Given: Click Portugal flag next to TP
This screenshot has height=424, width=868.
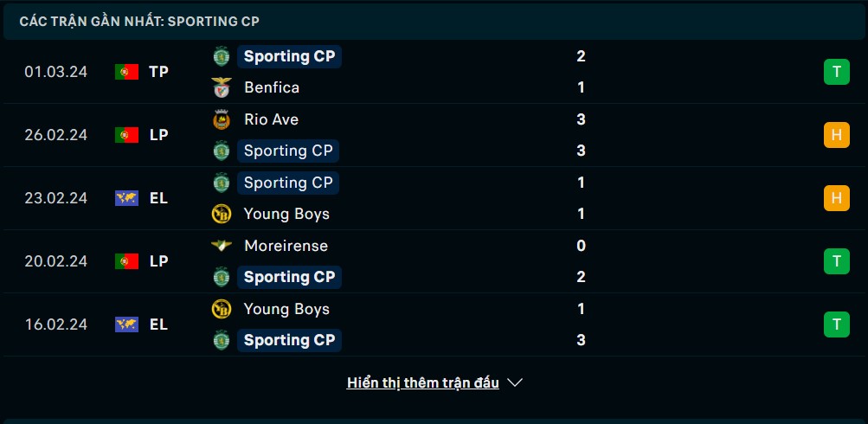Looking at the screenshot, I should click(x=126, y=72).
